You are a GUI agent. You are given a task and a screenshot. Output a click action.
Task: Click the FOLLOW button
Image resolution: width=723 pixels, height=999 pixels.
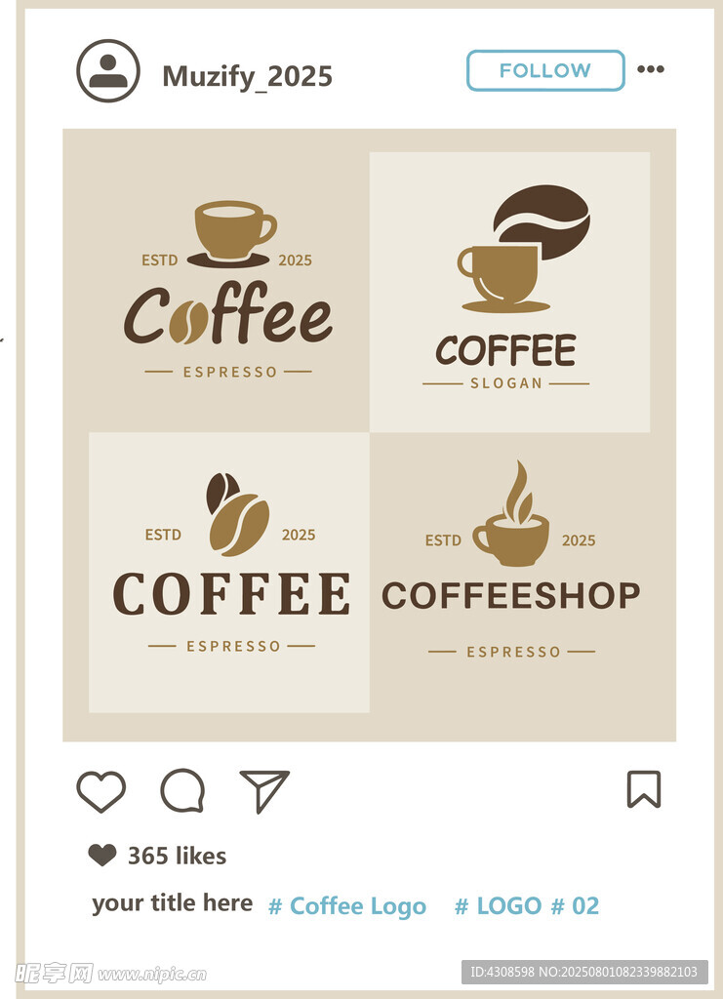coord(545,70)
